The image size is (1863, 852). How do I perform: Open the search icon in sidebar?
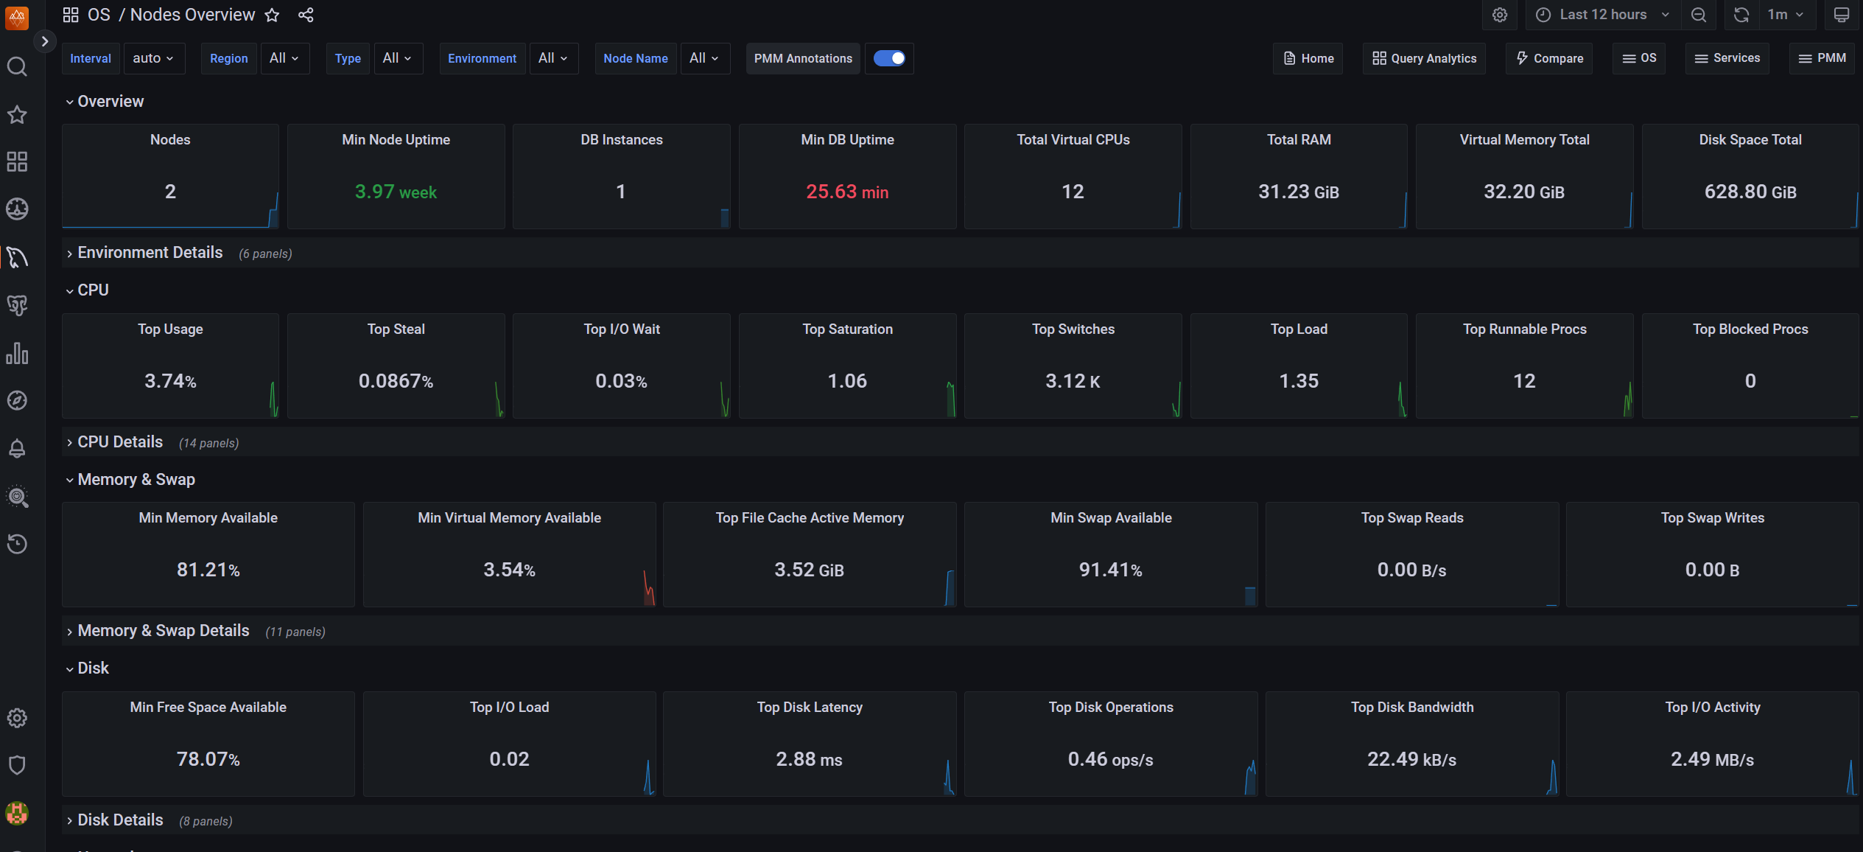point(17,67)
